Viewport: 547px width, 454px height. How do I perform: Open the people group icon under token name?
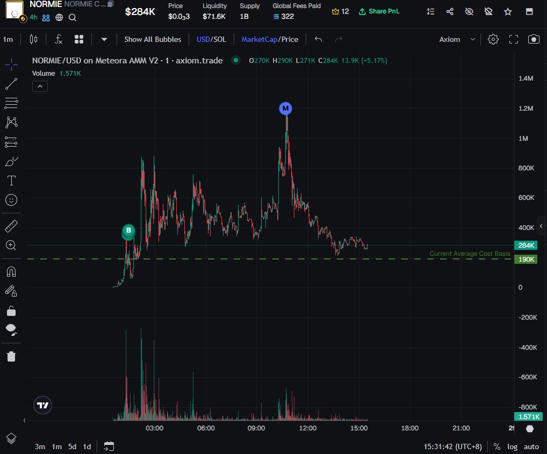coord(46,17)
